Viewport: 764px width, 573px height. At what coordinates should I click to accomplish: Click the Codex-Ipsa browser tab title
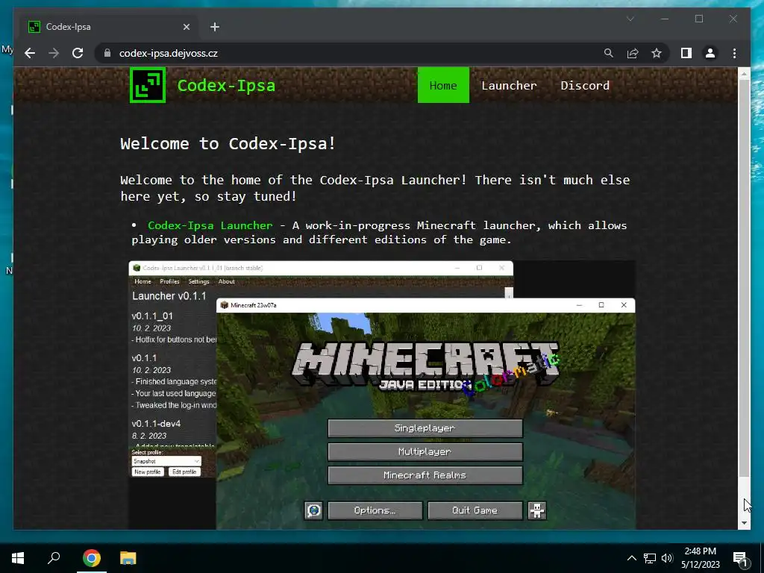pos(68,27)
